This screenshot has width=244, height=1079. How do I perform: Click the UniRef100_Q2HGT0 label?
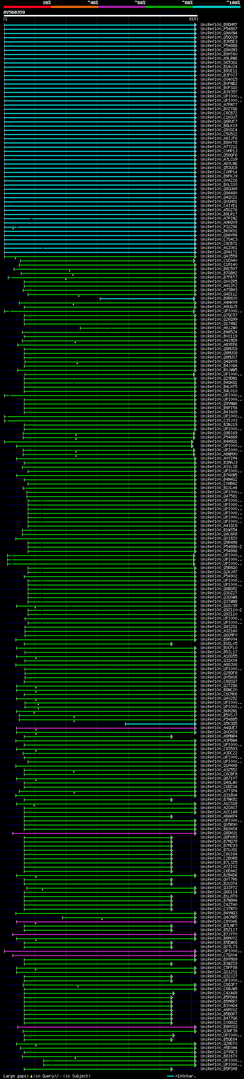(219, 1043)
